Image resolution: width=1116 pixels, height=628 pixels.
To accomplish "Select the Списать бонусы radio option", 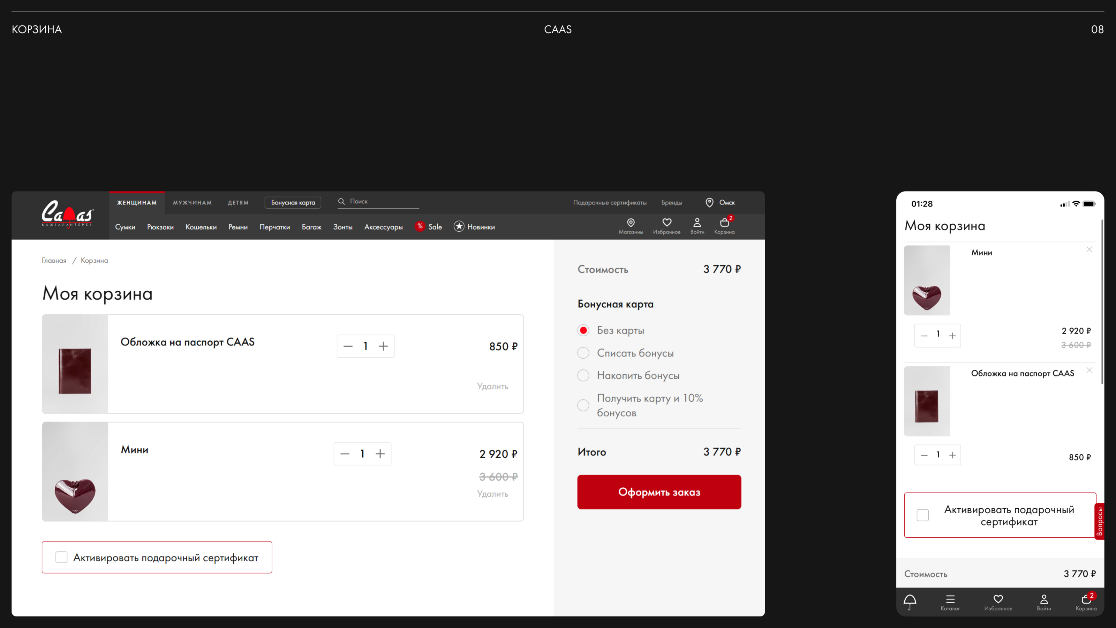I will click(583, 353).
